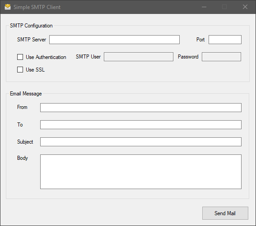
Task: Enable the Use Authentication checkbox
Action: 20,57
